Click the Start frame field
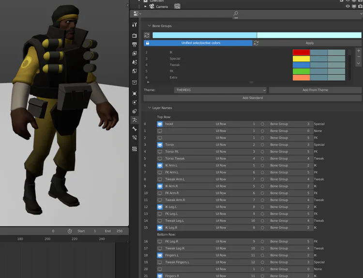Viewport: 363px width, 278px height. (87, 231)
